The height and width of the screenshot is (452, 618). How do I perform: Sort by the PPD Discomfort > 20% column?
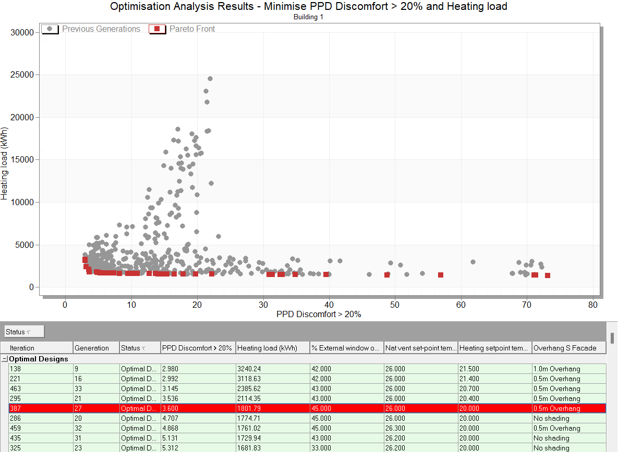(x=198, y=348)
